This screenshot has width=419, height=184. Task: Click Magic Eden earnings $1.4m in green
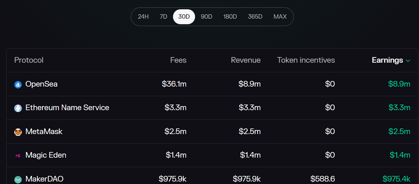pyautogui.click(x=400, y=155)
